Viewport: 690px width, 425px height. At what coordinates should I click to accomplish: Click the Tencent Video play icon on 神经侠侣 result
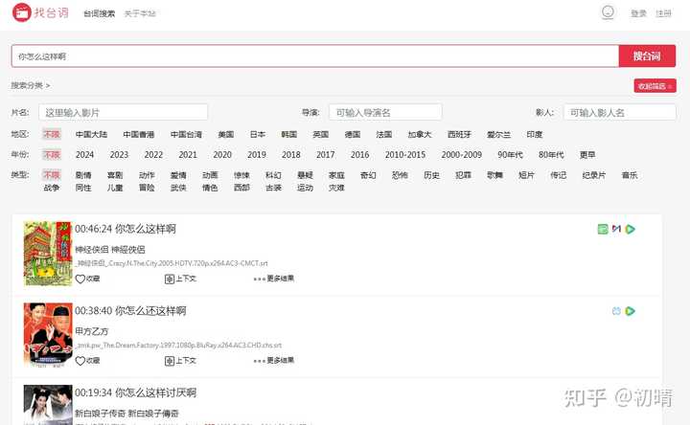631,229
